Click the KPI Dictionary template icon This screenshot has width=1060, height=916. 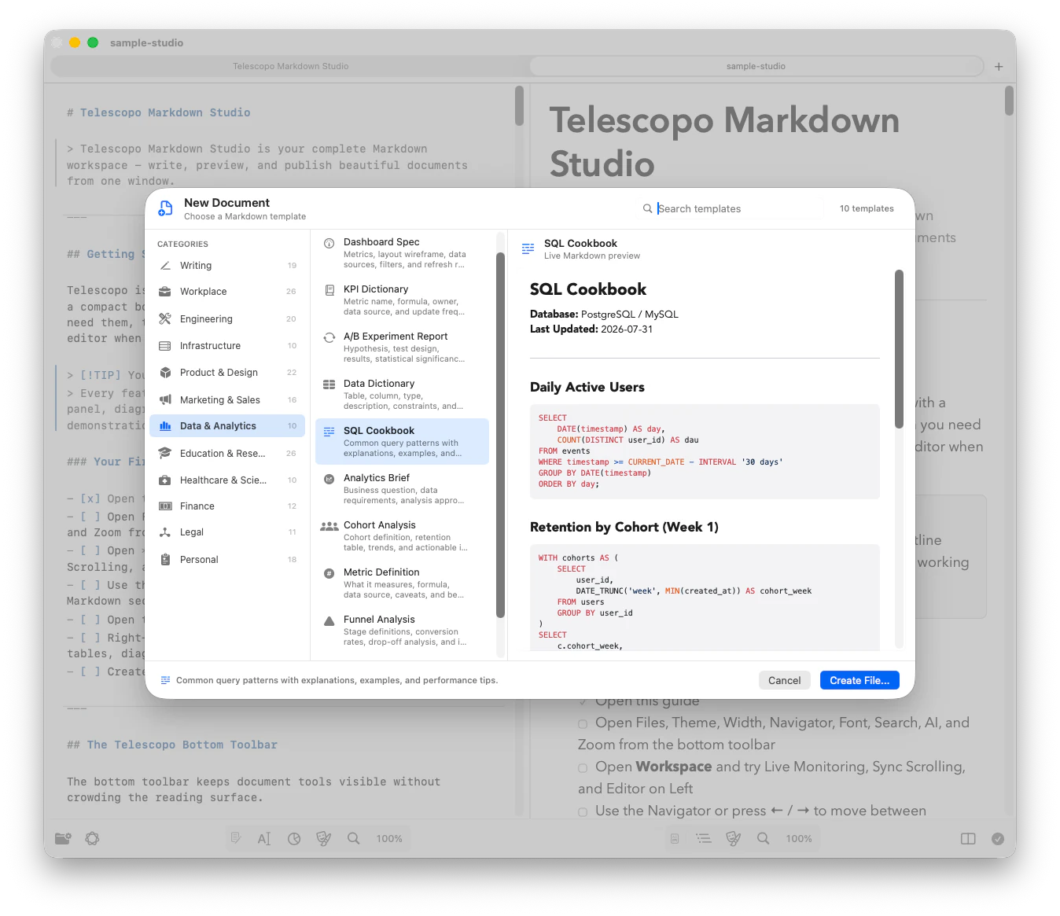[x=329, y=290]
